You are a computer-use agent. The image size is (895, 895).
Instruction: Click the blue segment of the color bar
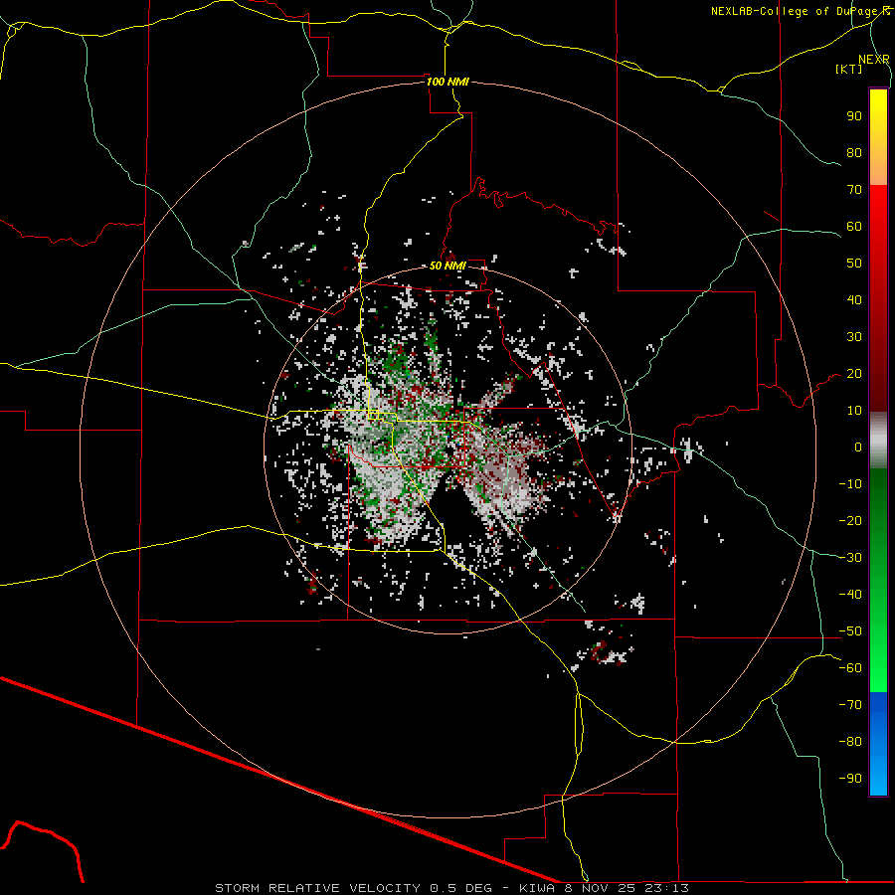coord(878,744)
